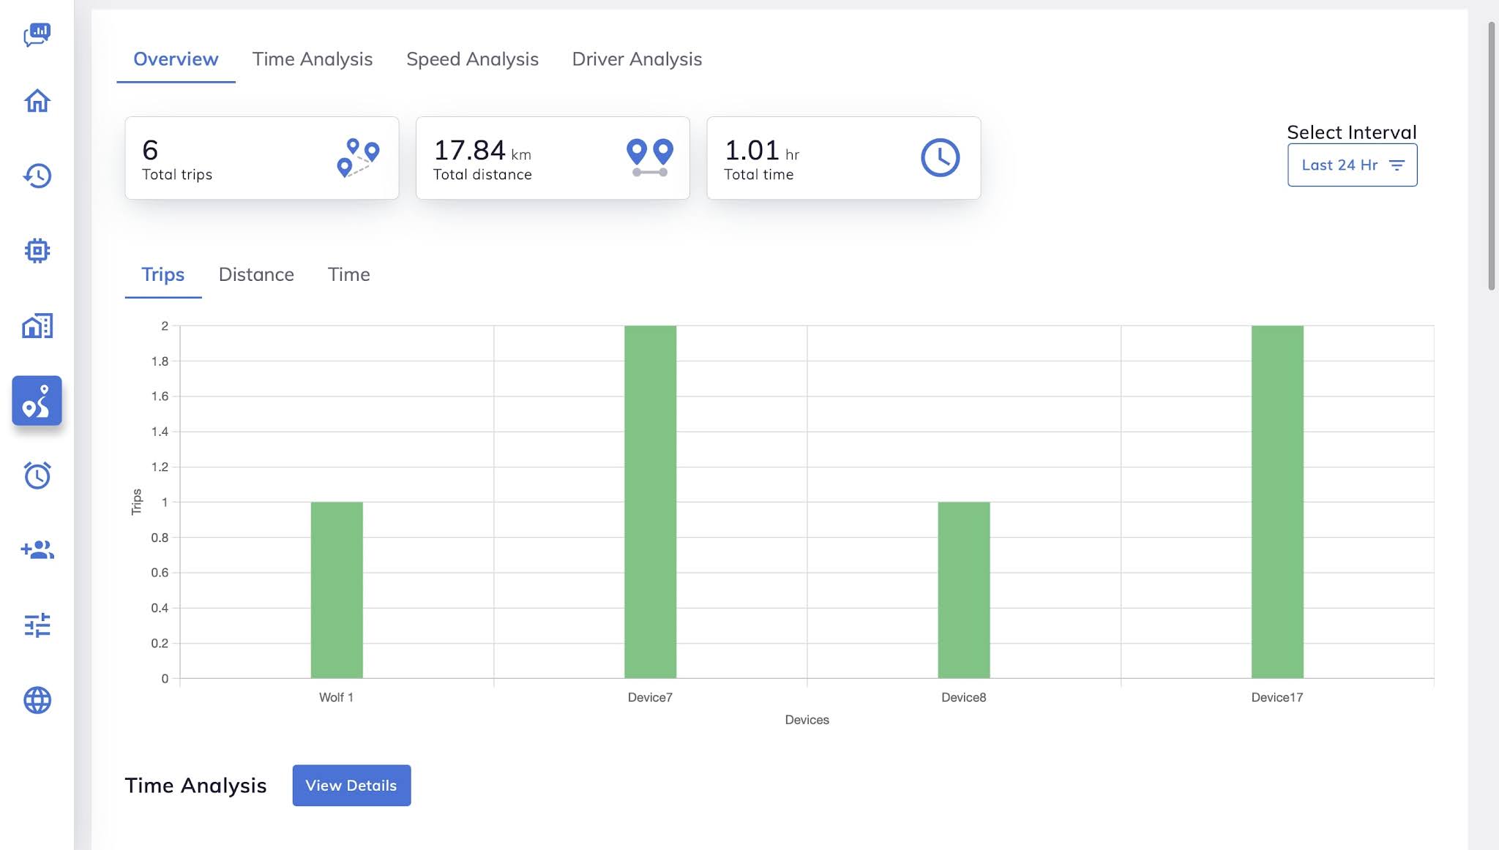The height and width of the screenshot is (850, 1499).
Task: Click the page vertical scrollbar
Action: [x=1491, y=157]
